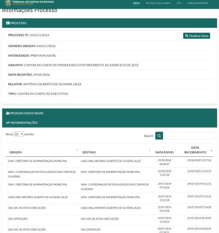219x233 pixels.
Task: Click origin DAE-EXPEDIÇÃO cell
Action: coord(18,219)
